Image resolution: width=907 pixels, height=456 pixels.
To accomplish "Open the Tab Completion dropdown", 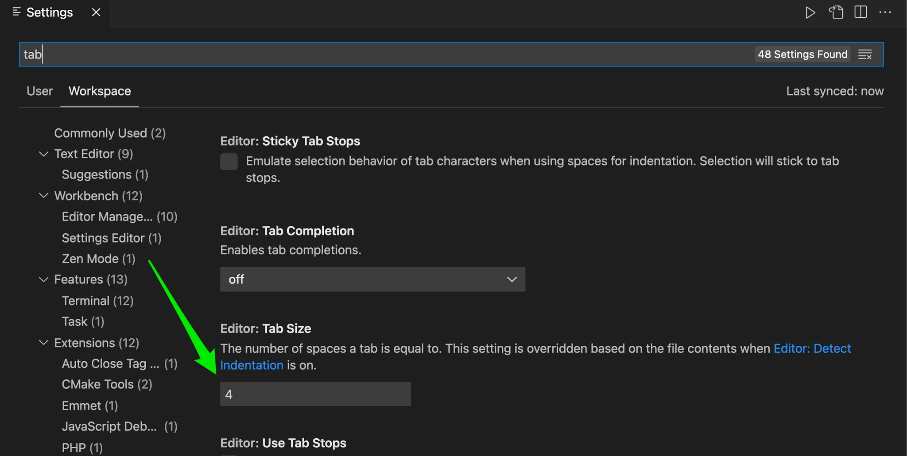I will [372, 279].
